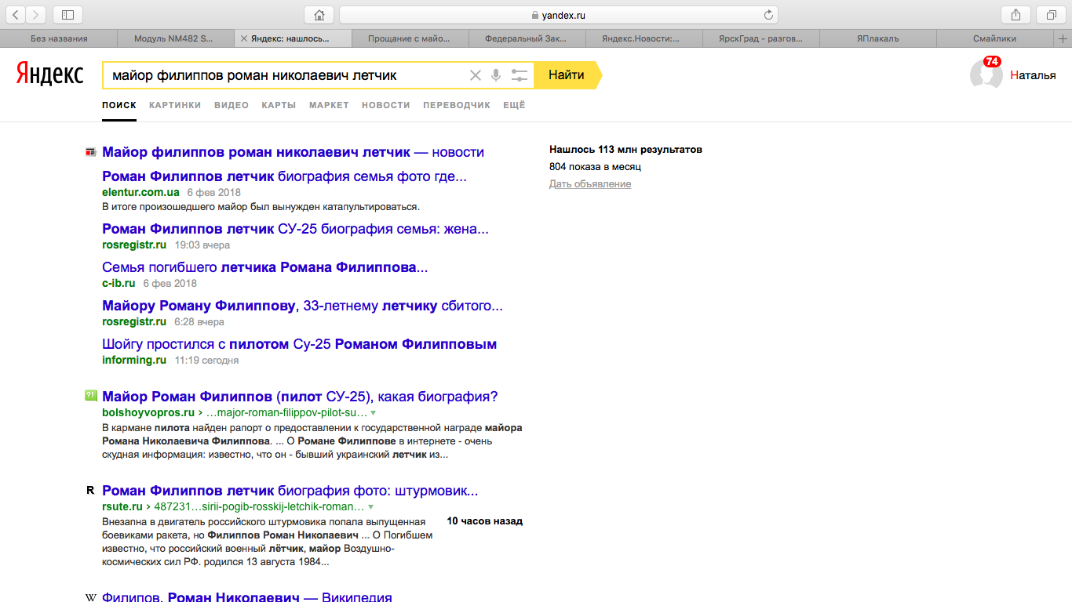Open the Переводчик search category
The width and height of the screenshot is (1072, 602).
457,105
